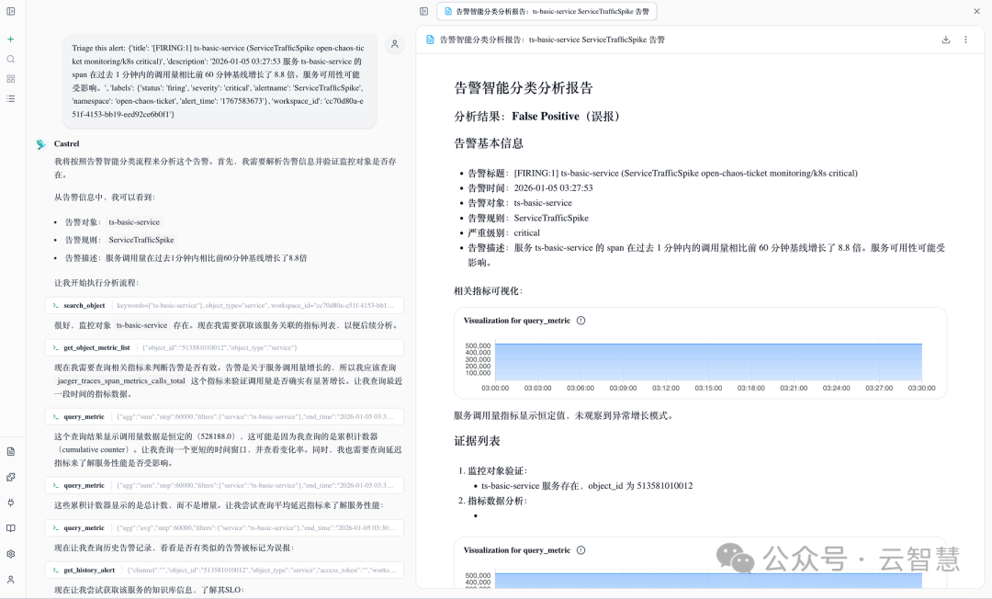Open the sidebar search icon

pyautogui.click(x=11, y=58)
